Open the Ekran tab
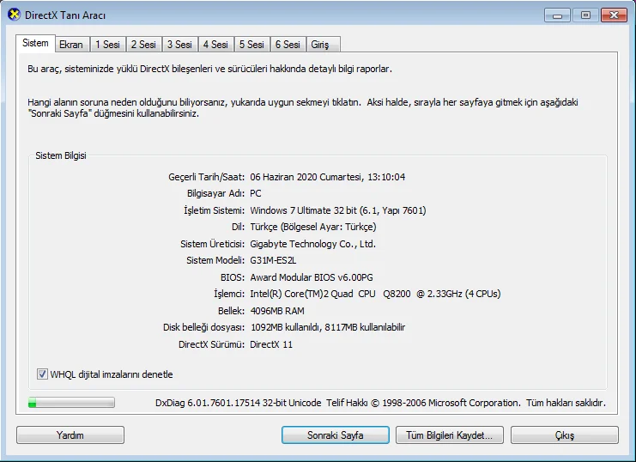This screenshot has width=636, height=462. pyautogui.click(x=71, y=45)
